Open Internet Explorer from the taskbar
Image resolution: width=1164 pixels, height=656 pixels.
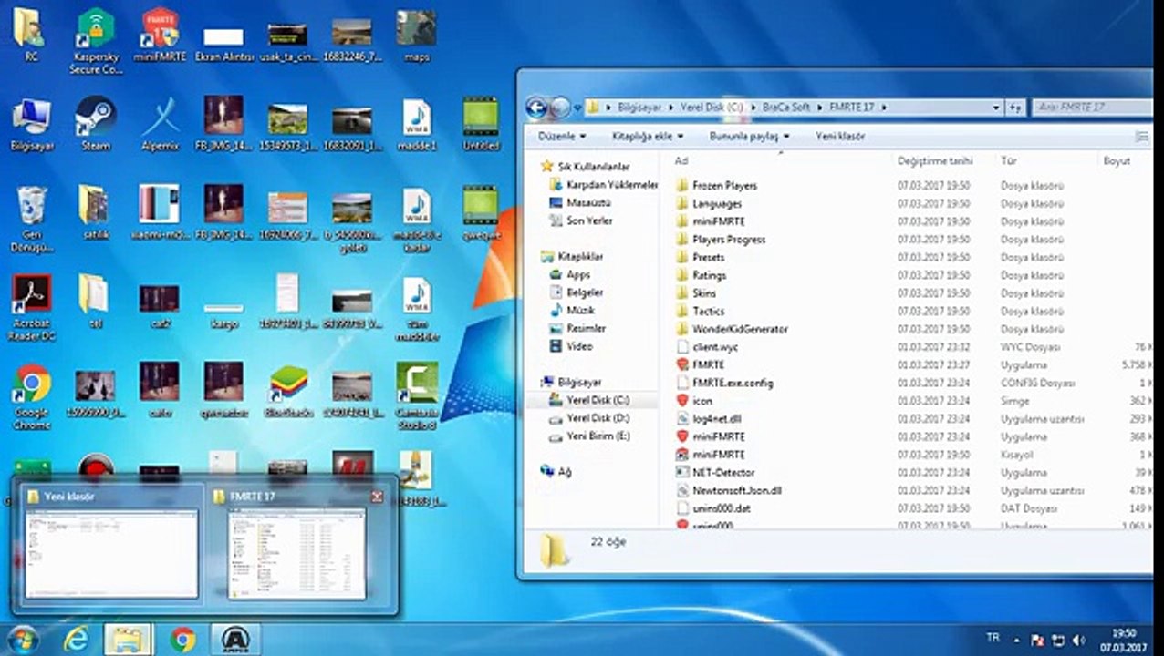[77, 640]
